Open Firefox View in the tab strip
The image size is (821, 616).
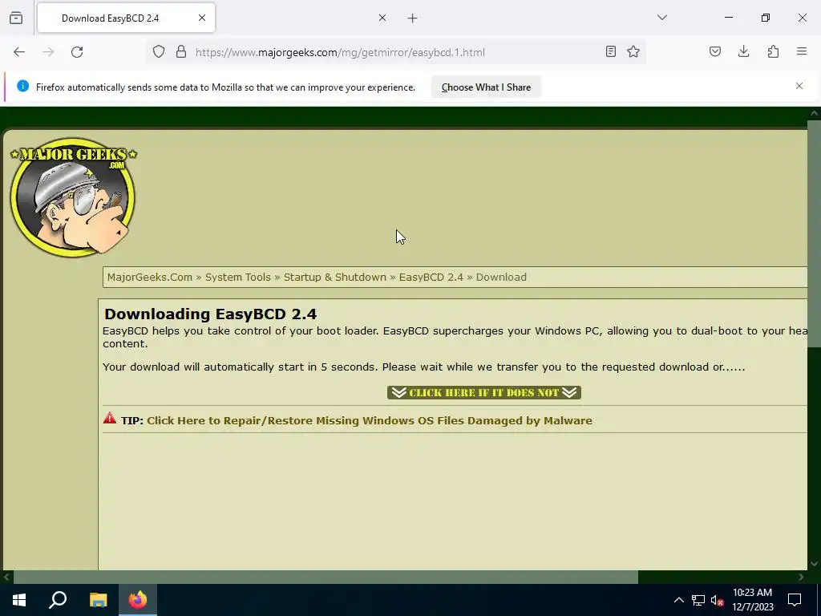pyautogui.click(x=16, y=18)
